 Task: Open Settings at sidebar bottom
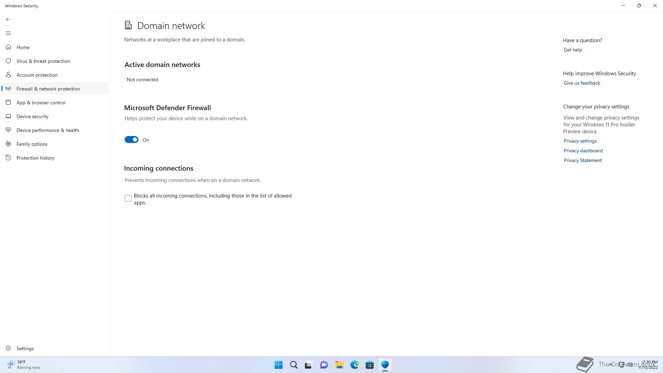tap(55, 348)
